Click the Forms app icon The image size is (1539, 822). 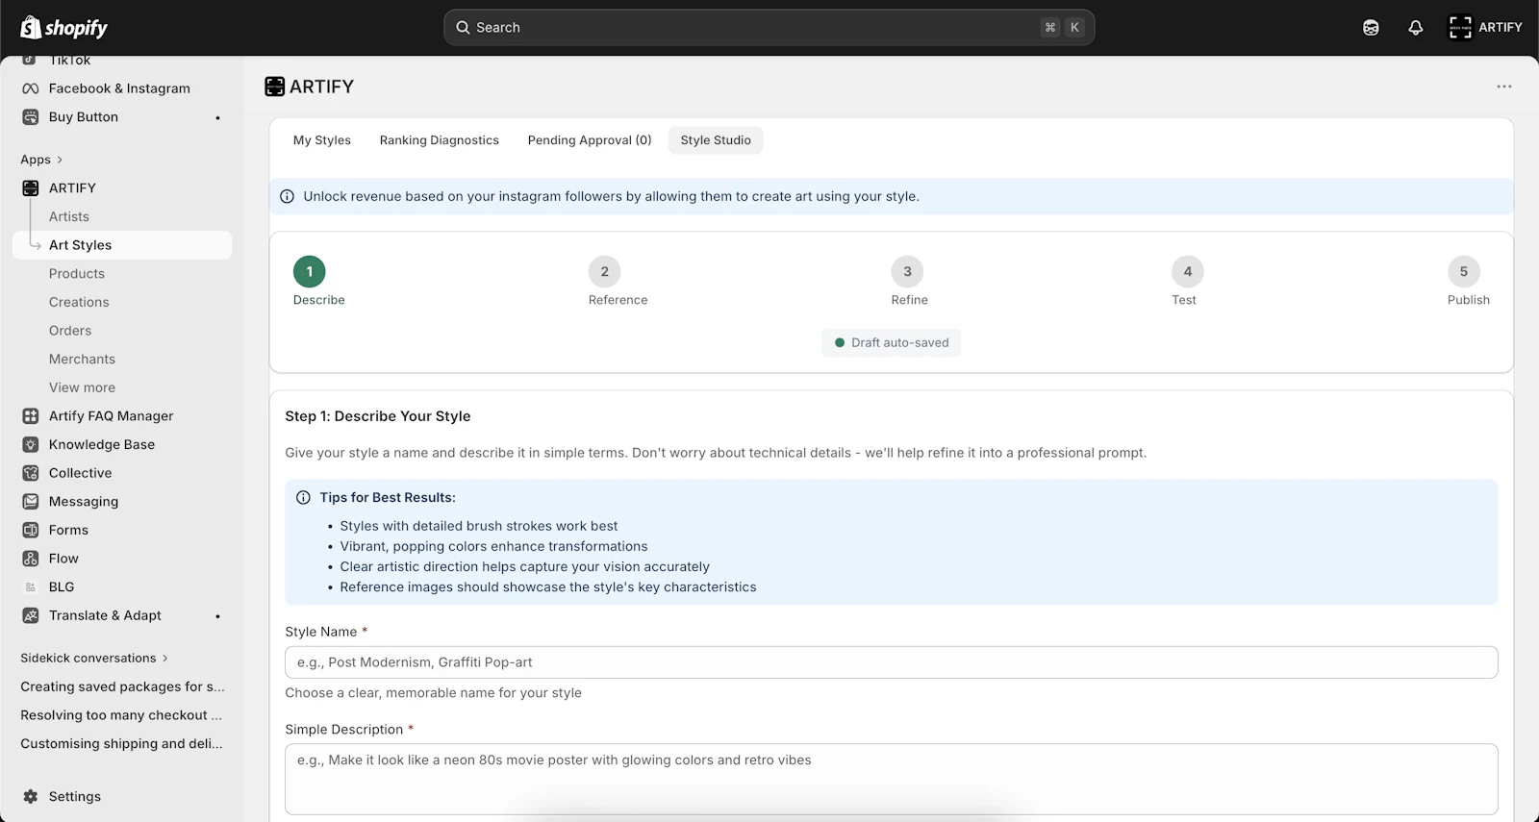point(31,531)
